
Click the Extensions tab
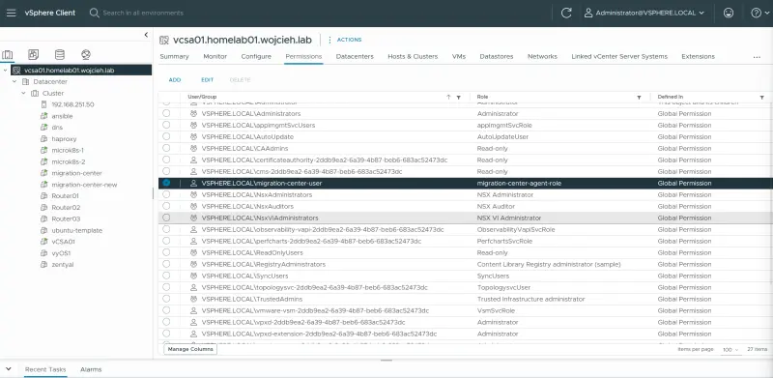click(x=698, y=57)
